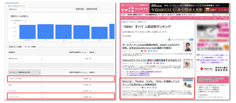Click Twitter icon under Yahoo!ロコ article
236x103 pixels.
(154, 63)
